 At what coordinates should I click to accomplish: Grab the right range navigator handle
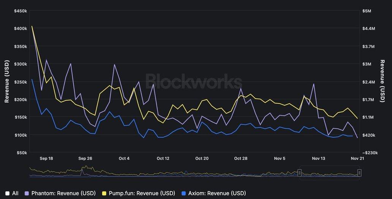coord(359,173)
